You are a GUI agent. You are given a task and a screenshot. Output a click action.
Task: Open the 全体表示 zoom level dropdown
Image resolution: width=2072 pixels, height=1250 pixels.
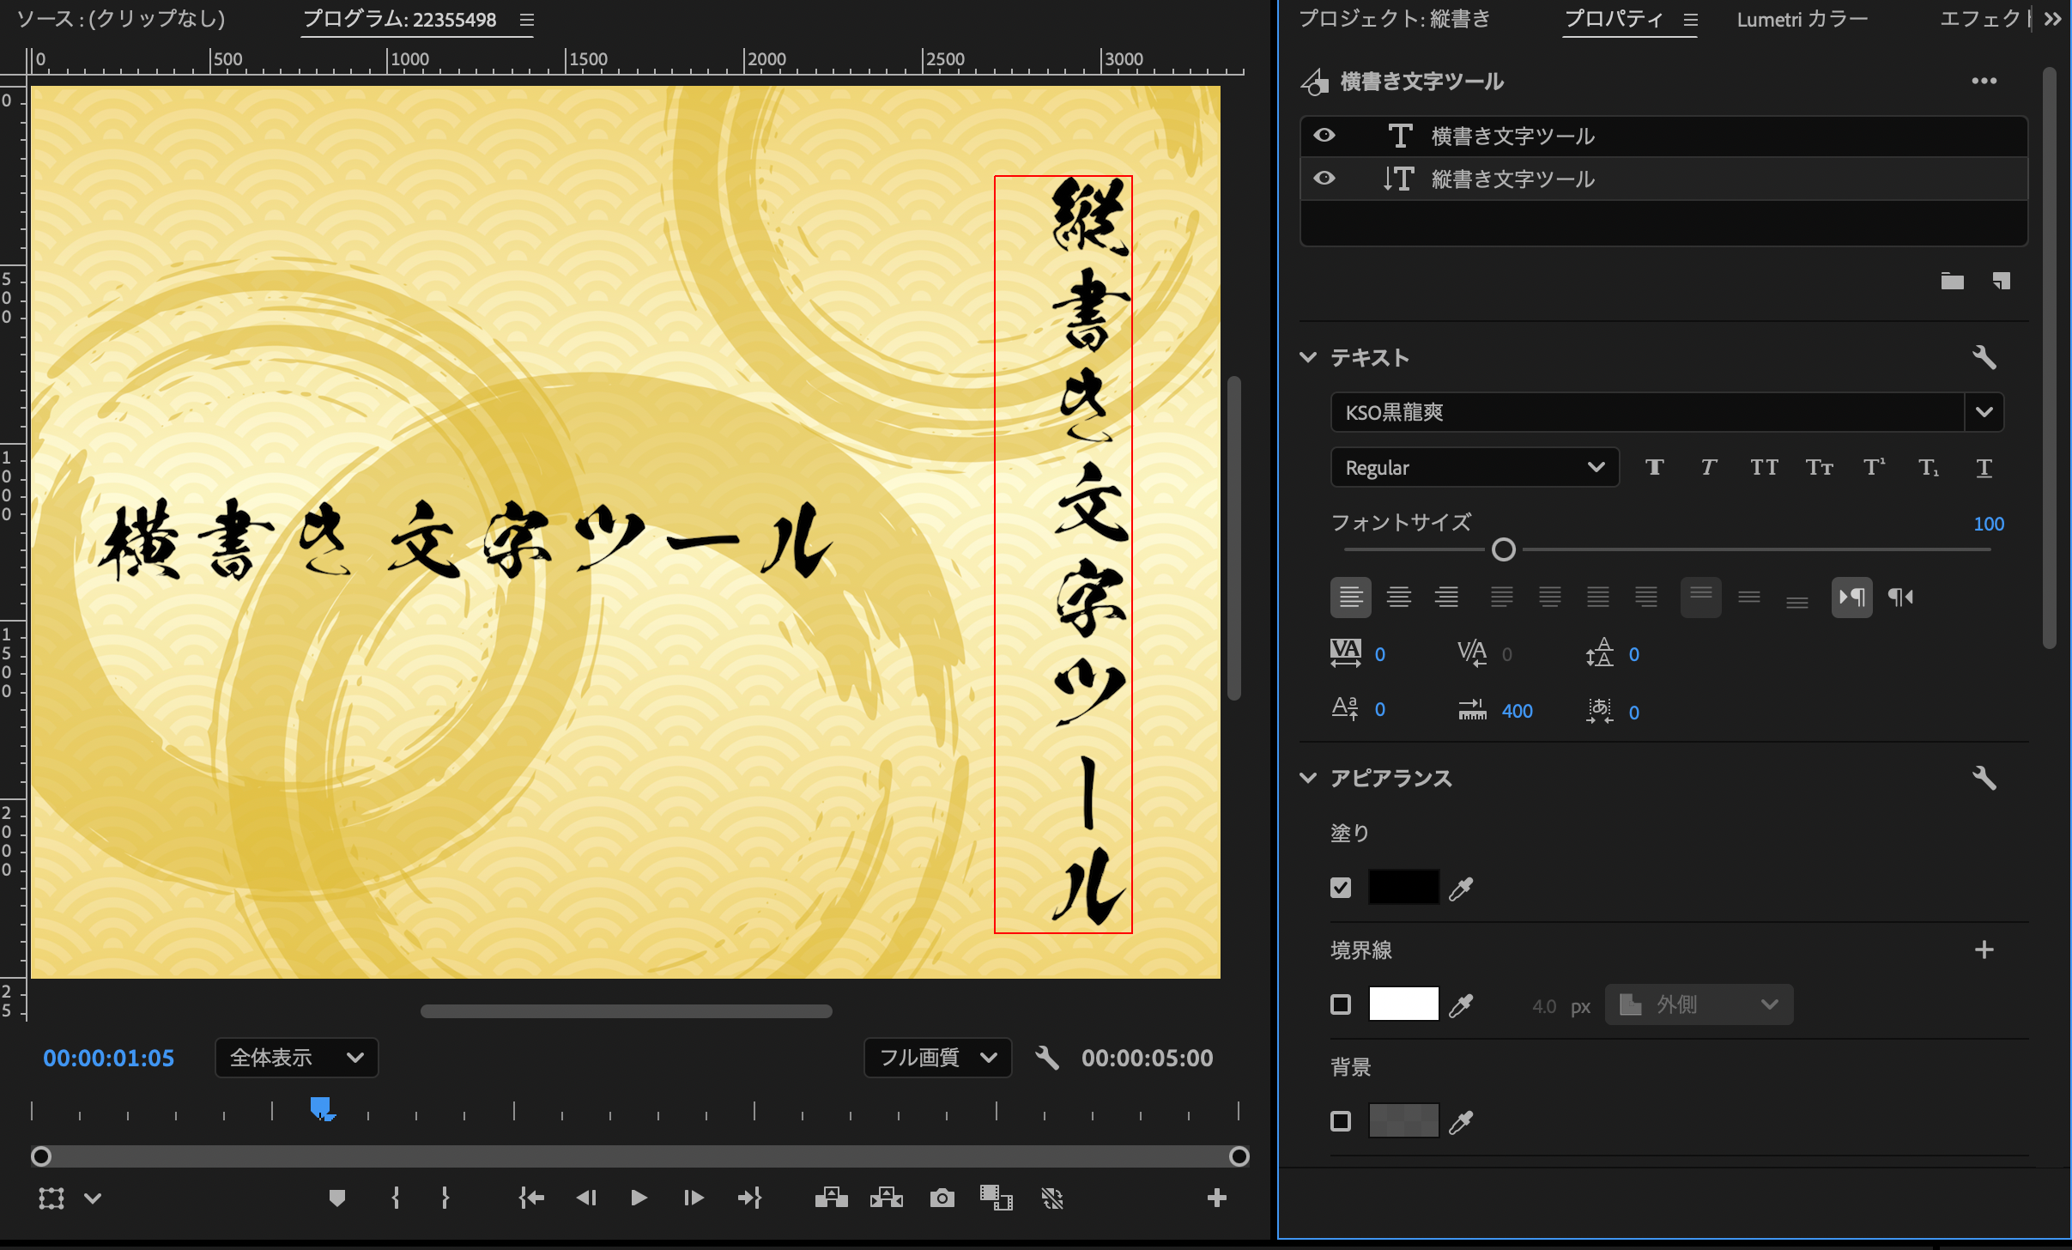tap(296, 1058)
